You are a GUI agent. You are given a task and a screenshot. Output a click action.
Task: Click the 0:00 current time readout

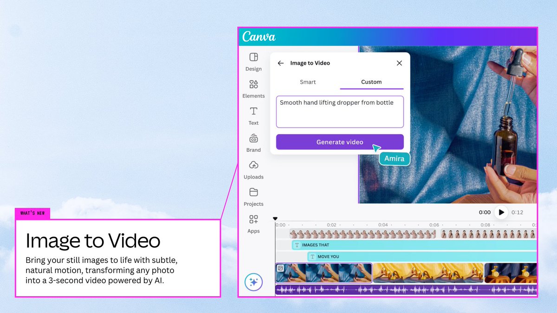485,212
